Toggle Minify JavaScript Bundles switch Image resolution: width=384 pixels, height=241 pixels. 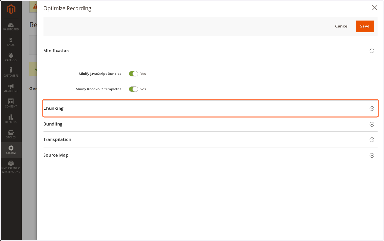tap(133, 74)
